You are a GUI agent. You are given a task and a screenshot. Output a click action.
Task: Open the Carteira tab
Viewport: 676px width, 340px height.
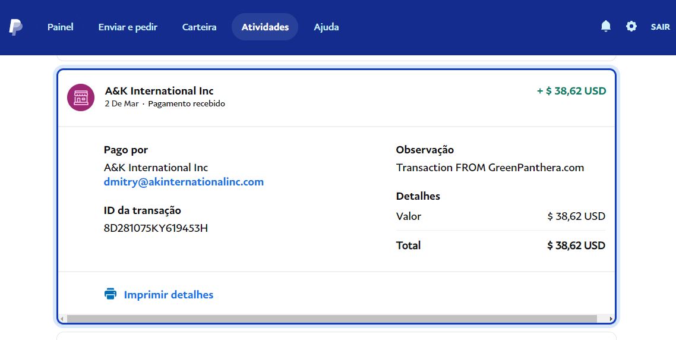point(199,27)
